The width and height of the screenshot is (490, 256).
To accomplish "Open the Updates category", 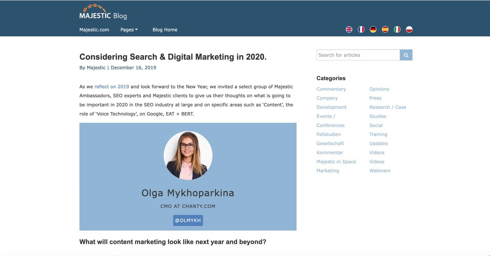I will coord(378,143).
